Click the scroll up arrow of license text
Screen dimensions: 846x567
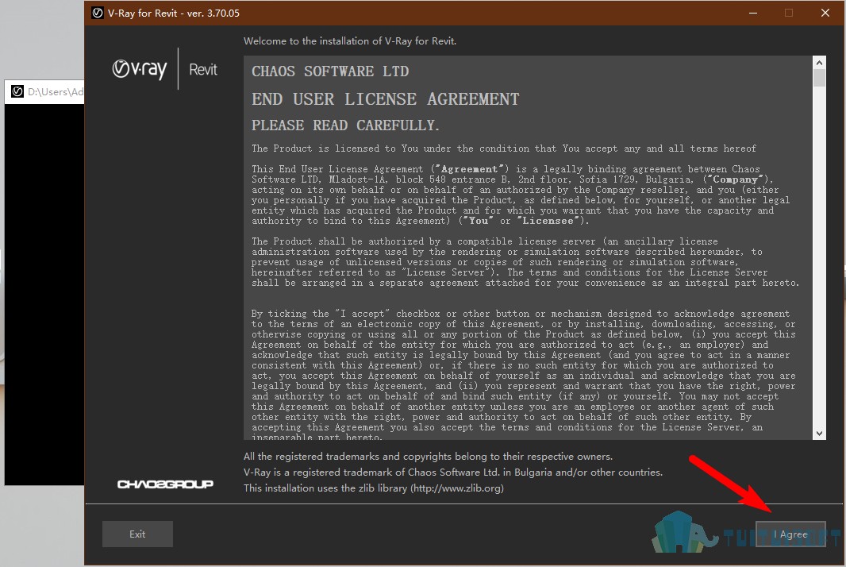point(820,63)
